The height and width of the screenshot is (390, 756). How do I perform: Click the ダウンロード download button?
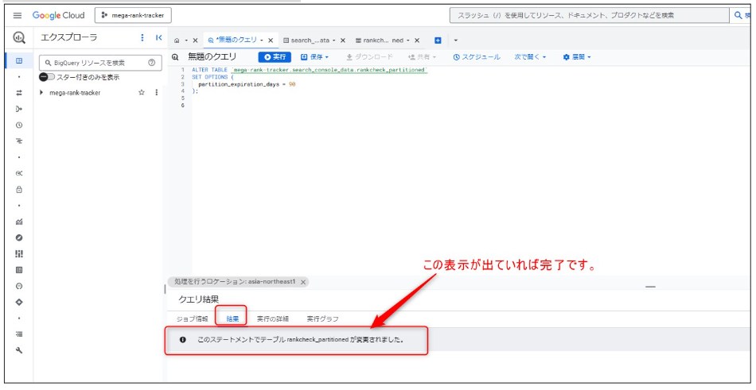[370, 57]
